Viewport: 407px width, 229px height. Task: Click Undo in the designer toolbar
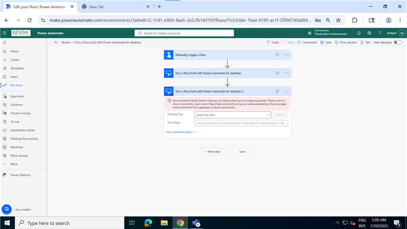(273, 42)
